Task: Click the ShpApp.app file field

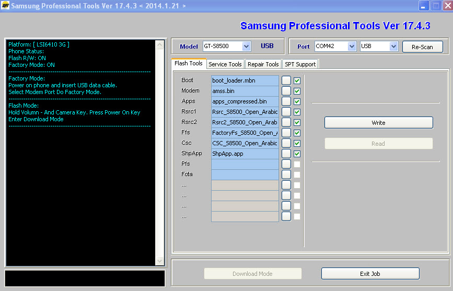Action: click(245, 154)
